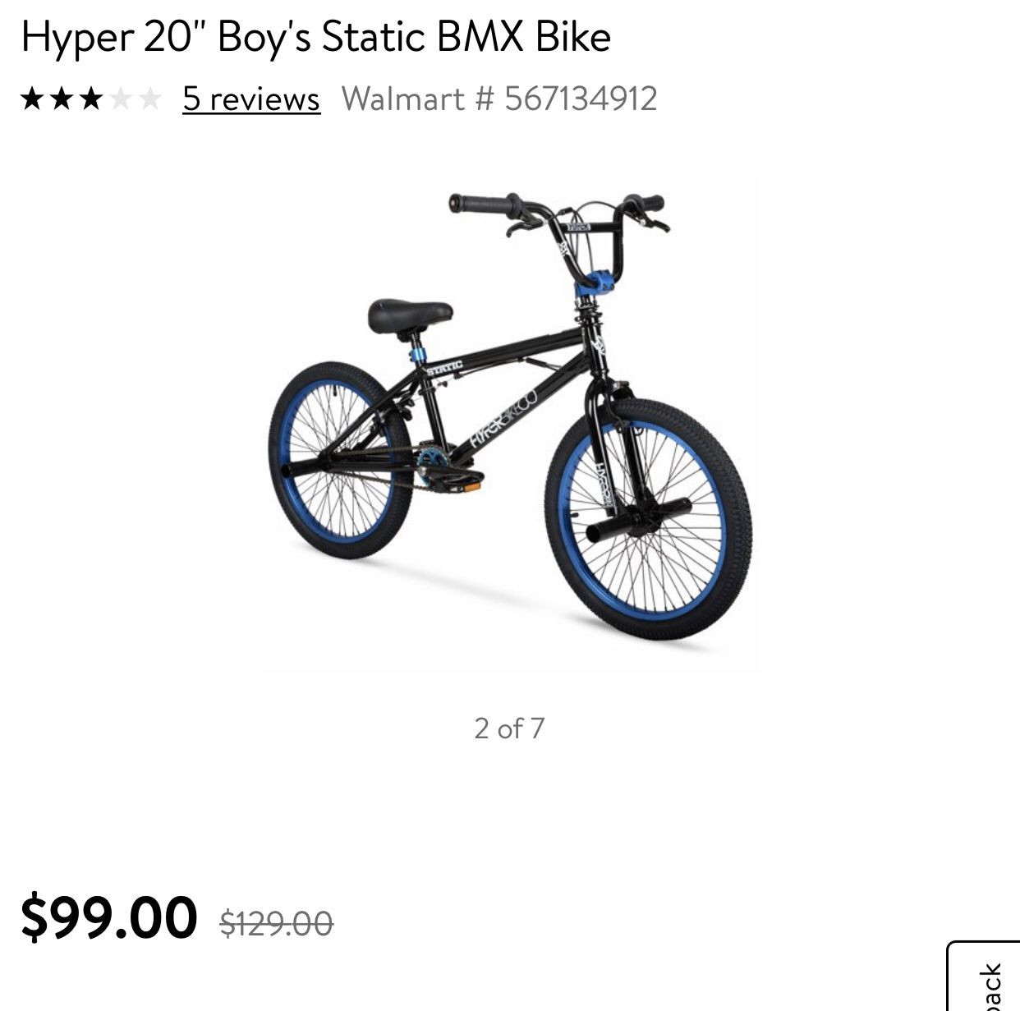Click the $99.00 current price
Screen dimensions: 1020x1011
(x=109, y=917)
